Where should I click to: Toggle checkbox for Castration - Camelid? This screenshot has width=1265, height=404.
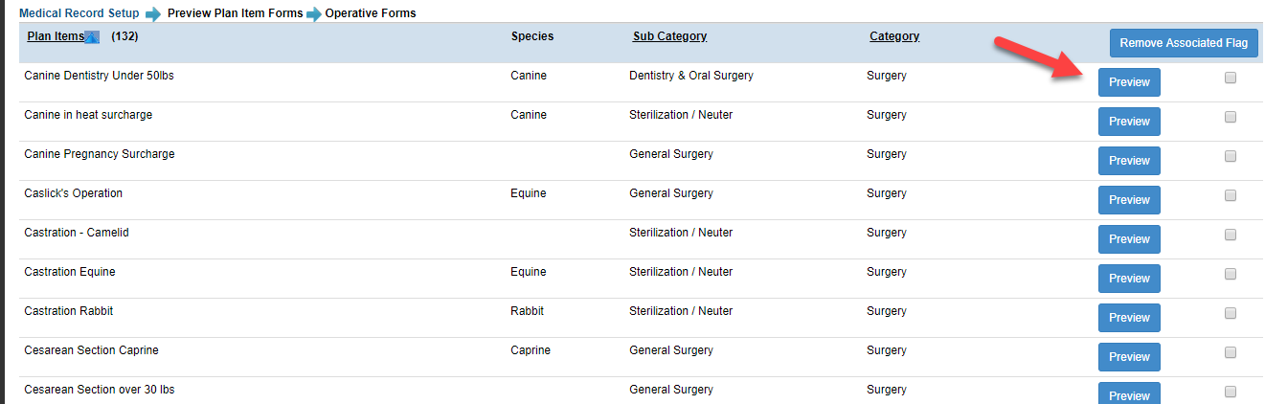point(1231,235)
